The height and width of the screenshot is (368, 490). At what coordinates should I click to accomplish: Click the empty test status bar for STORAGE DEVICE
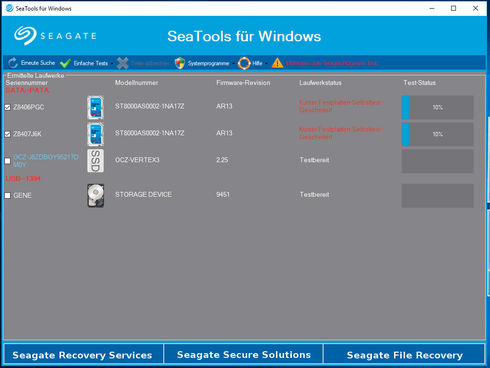click(x=438, y=196)
